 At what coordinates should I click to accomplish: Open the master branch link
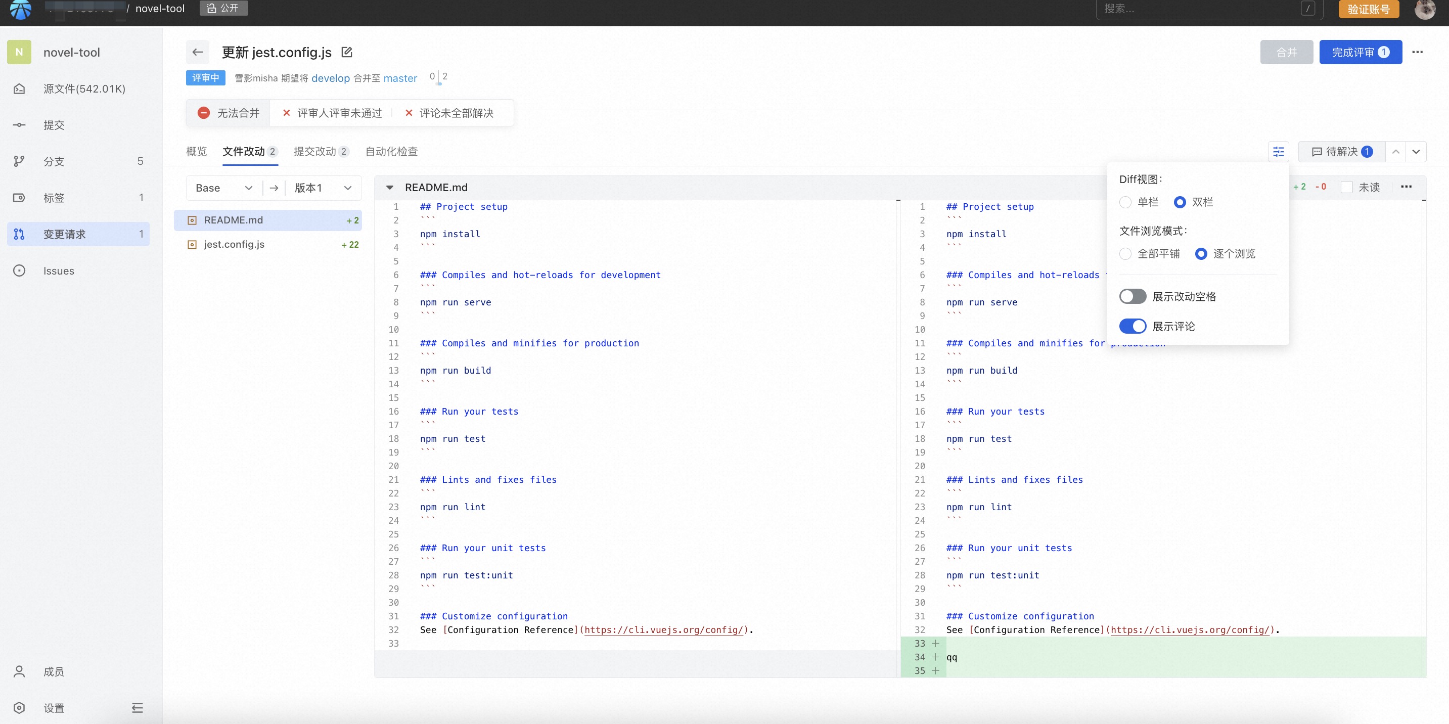400,78
